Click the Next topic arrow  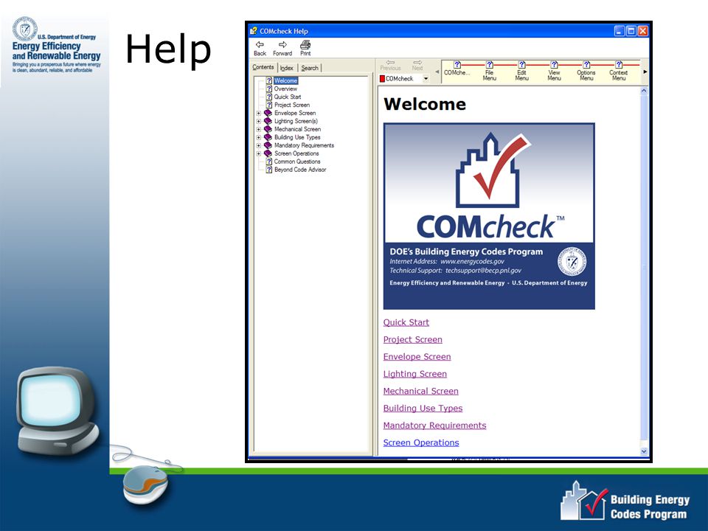point(417,62)
